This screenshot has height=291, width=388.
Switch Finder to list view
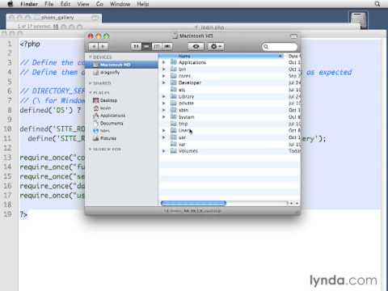pyautogui.click(x=146, y=47)
